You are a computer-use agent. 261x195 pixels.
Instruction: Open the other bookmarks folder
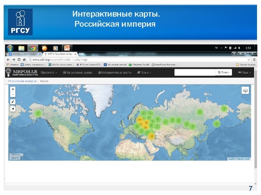[246, 65]
